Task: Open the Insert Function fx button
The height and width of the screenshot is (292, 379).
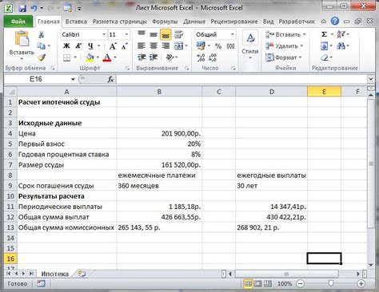Action: click(110, 79)
